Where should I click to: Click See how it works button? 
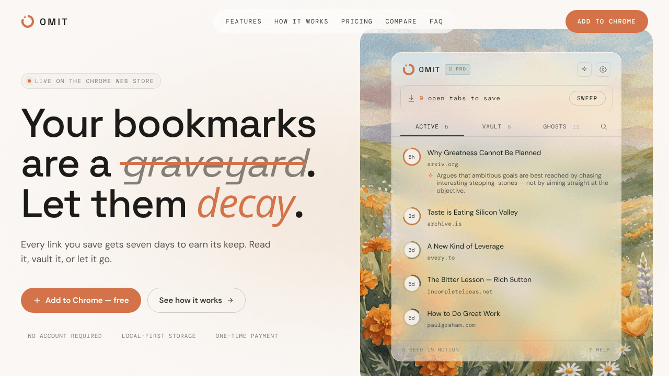(x=197, y=300)
